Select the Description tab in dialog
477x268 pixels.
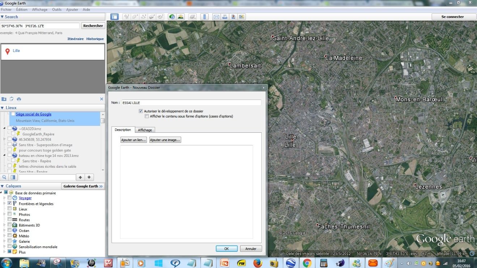pyautogui.click(x=123, y=130)
